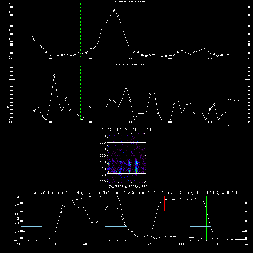This screenshot has width=253, height=253.
Task: Click the dotted horizontal line in bottom plot
Action: [x=134, y=226]
